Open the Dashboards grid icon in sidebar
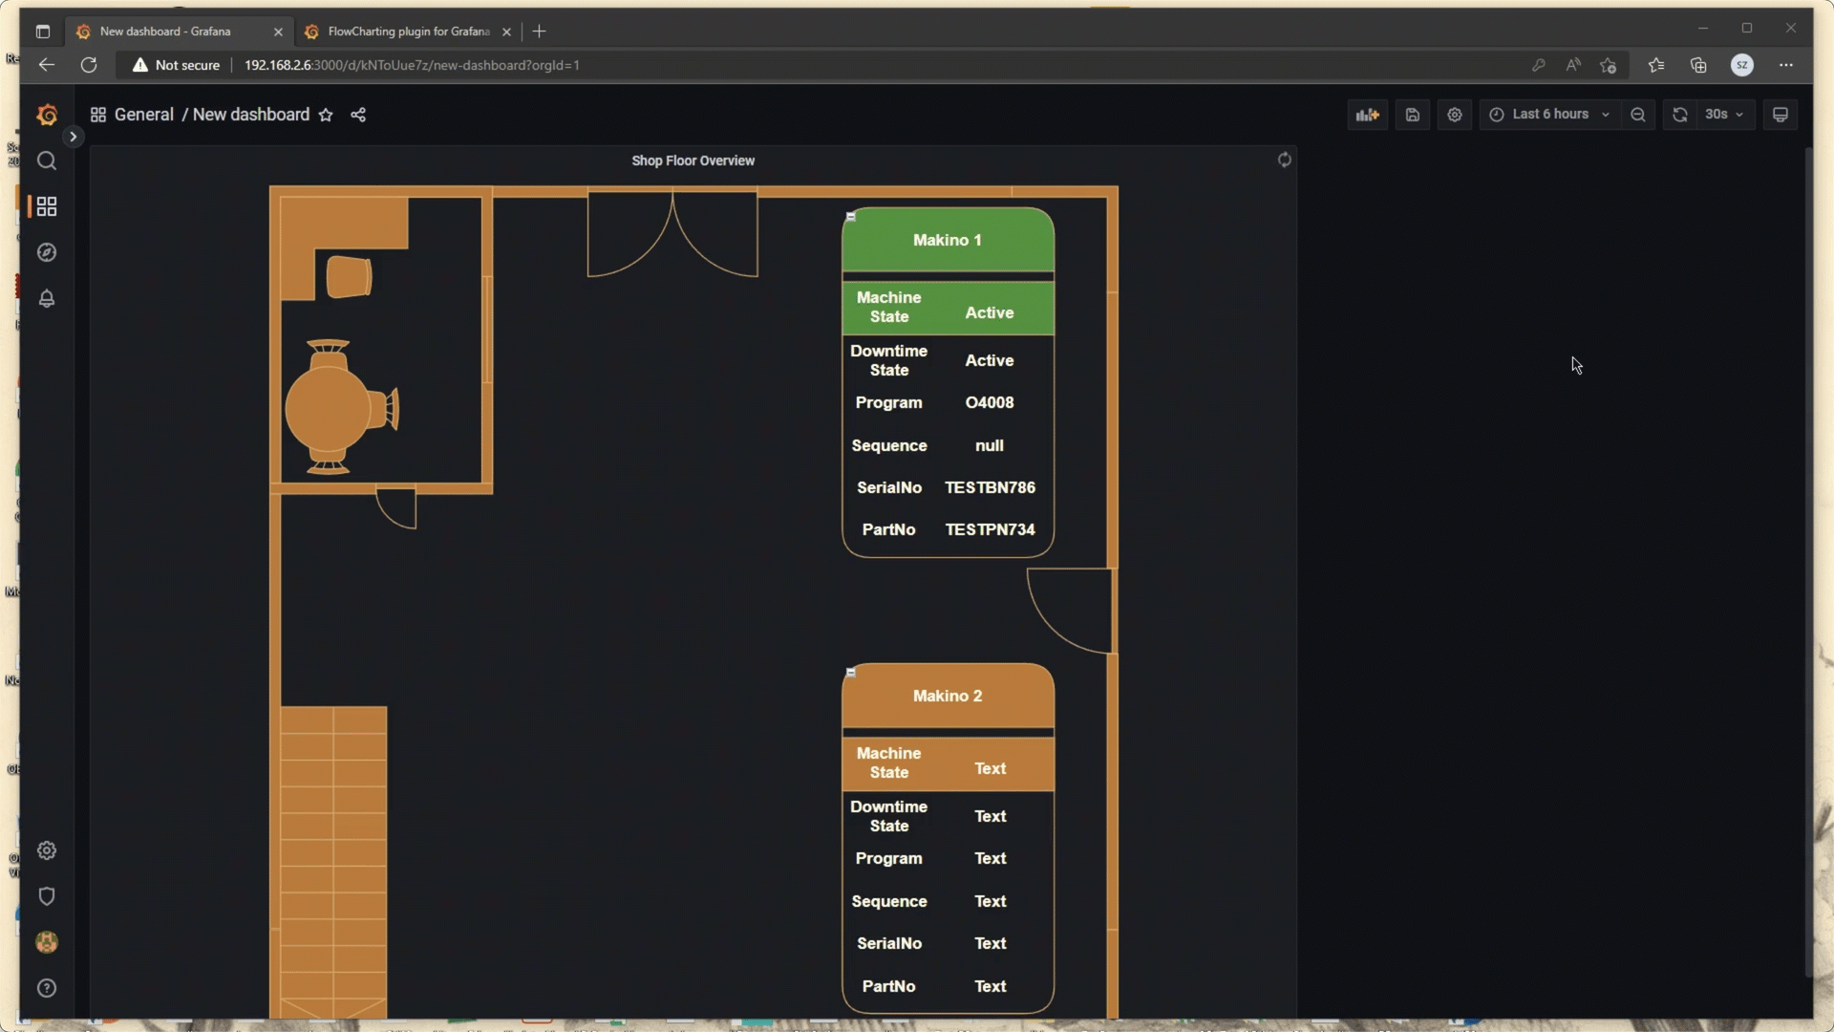The image size is (1834, 1032). click(47, 206)
